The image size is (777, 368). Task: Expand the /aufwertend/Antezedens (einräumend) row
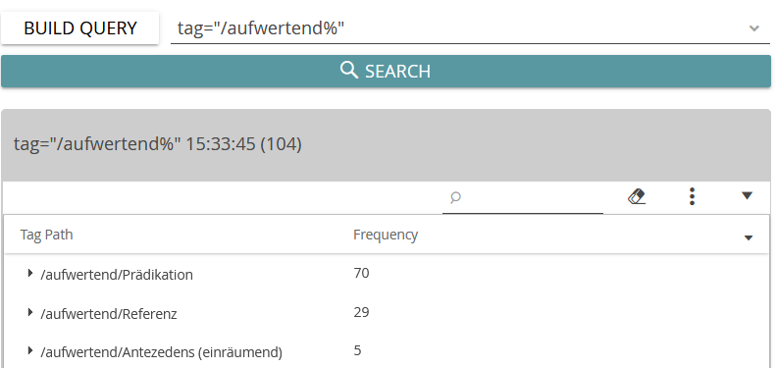[30, 350]
